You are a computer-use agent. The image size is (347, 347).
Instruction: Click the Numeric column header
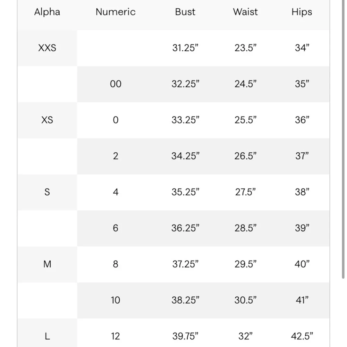[x=116, y=12]
